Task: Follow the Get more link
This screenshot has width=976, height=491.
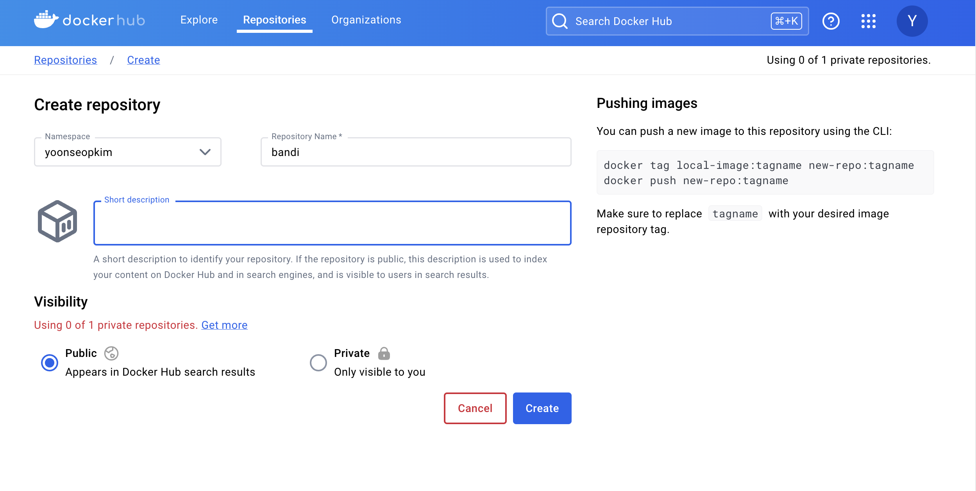Action: tap(224, 325)
